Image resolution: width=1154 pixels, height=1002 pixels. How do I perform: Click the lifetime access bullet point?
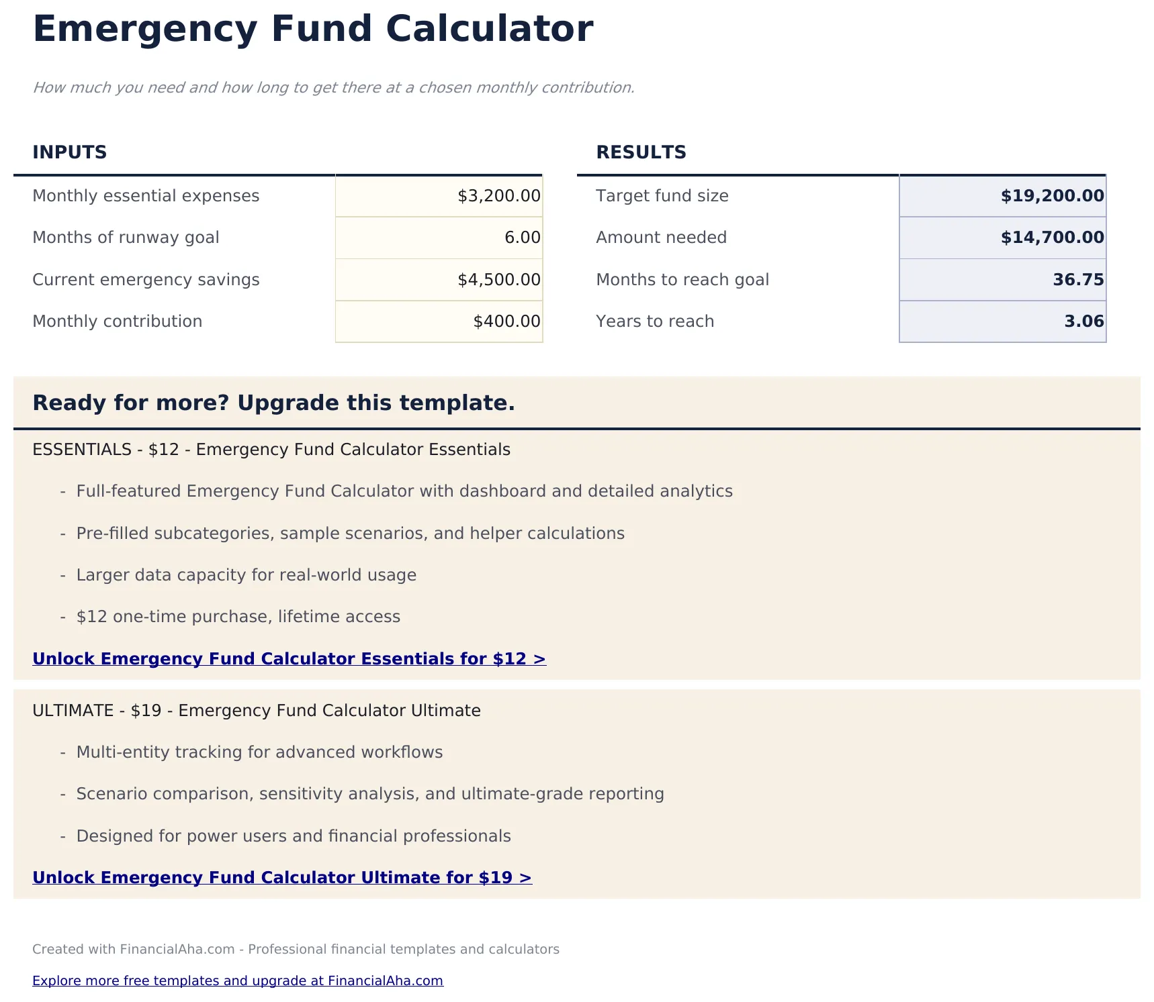238,617
